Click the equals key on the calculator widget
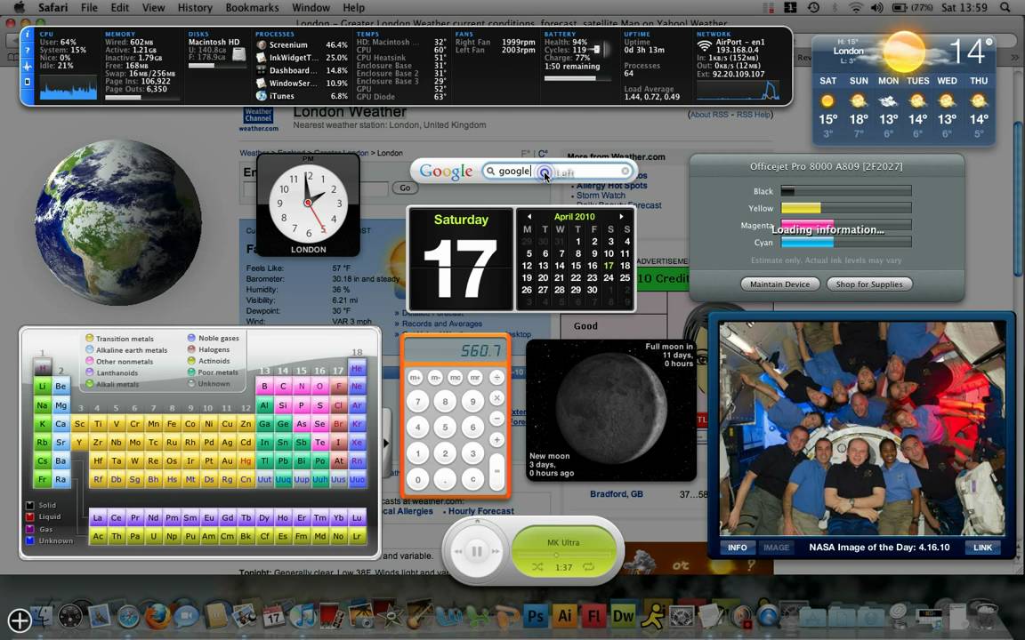This screenshot has width=1025, height=640. (x=496, y=471)
